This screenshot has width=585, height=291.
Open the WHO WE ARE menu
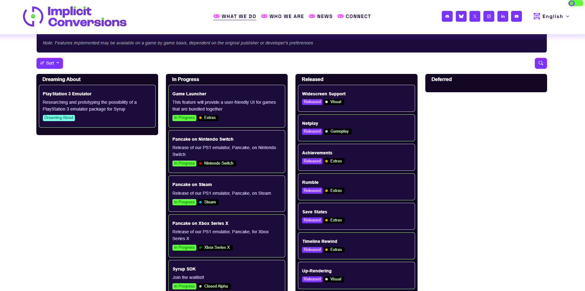283,16
